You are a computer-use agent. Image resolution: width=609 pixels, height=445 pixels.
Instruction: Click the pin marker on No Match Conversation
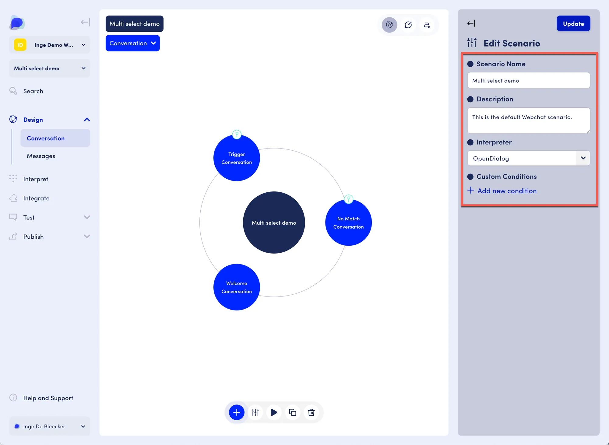(x=349, y=199)
